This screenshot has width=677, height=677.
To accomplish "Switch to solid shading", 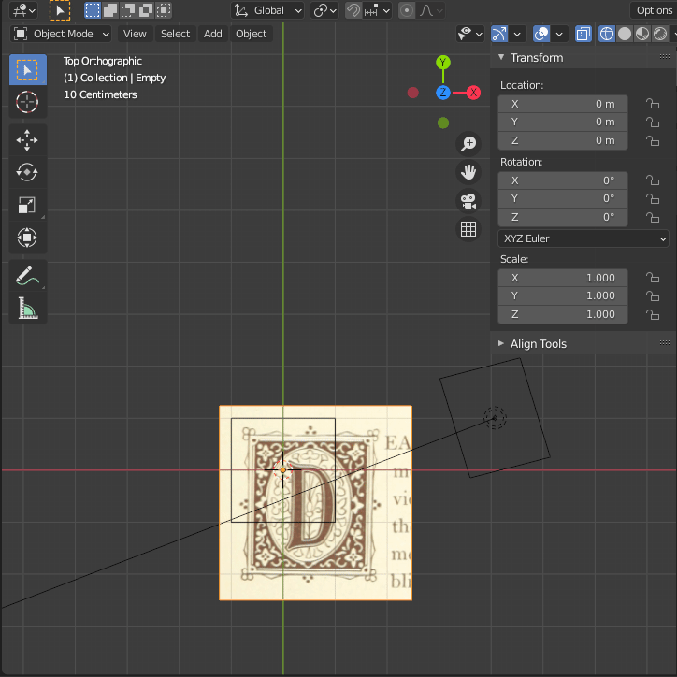I will (x=625, y=34).
